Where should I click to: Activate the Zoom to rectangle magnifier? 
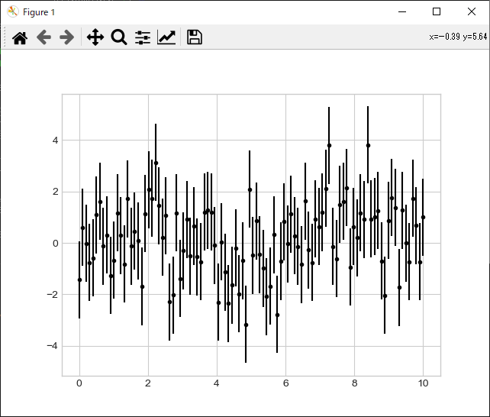pyautogui.click(x=119, y=37)
